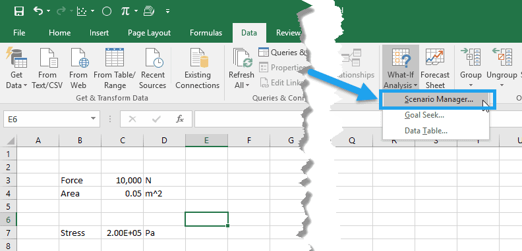Click the cell with value 2.00E+05
The height and width of the screenshot is (251, 522).
122,233
